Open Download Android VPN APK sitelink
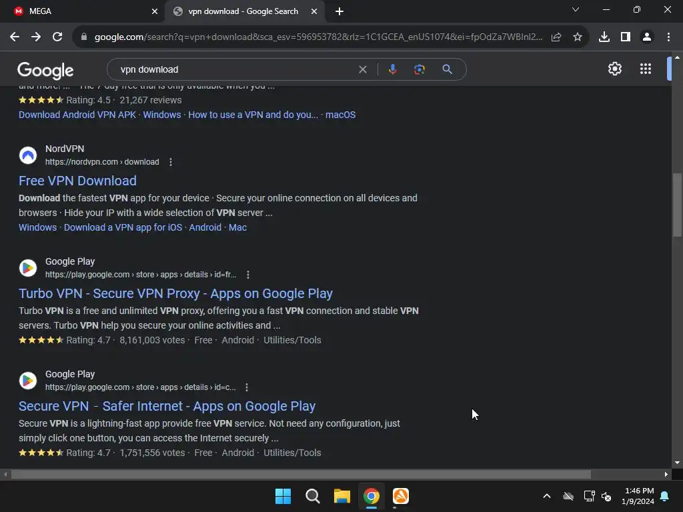Image resolution: width=683 pixels, height=512 pixels. 77,115
